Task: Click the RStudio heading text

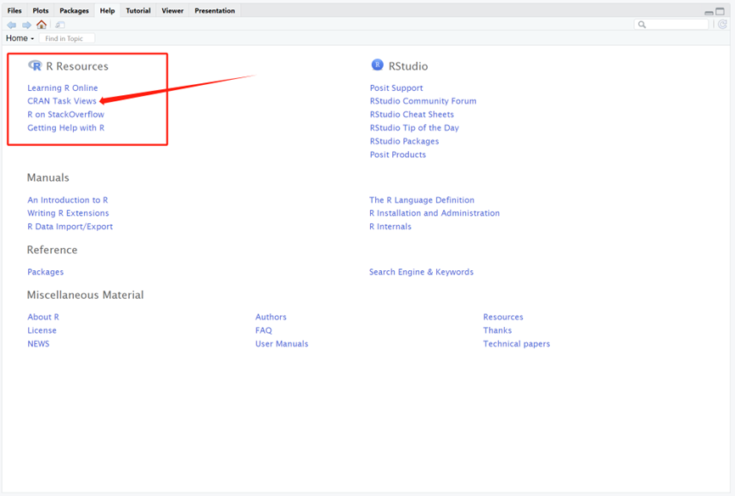Action: click(x=407, y=66)
